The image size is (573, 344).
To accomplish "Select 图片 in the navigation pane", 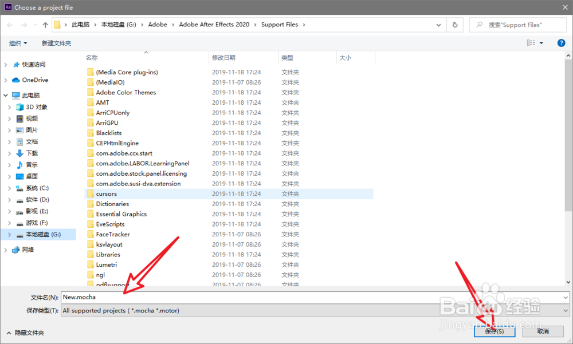I will (32, 130).
